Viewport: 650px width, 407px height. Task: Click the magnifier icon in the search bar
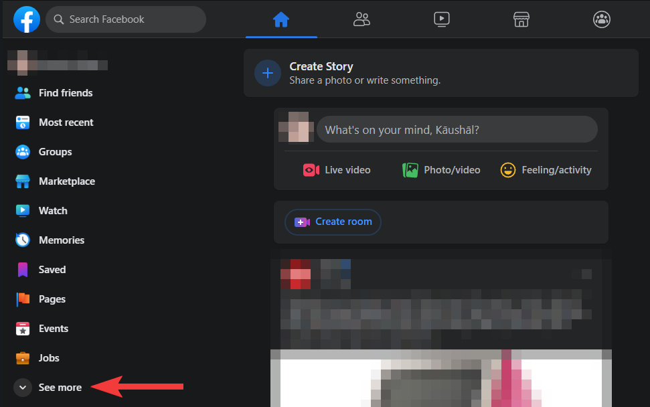tap(59, 19)
